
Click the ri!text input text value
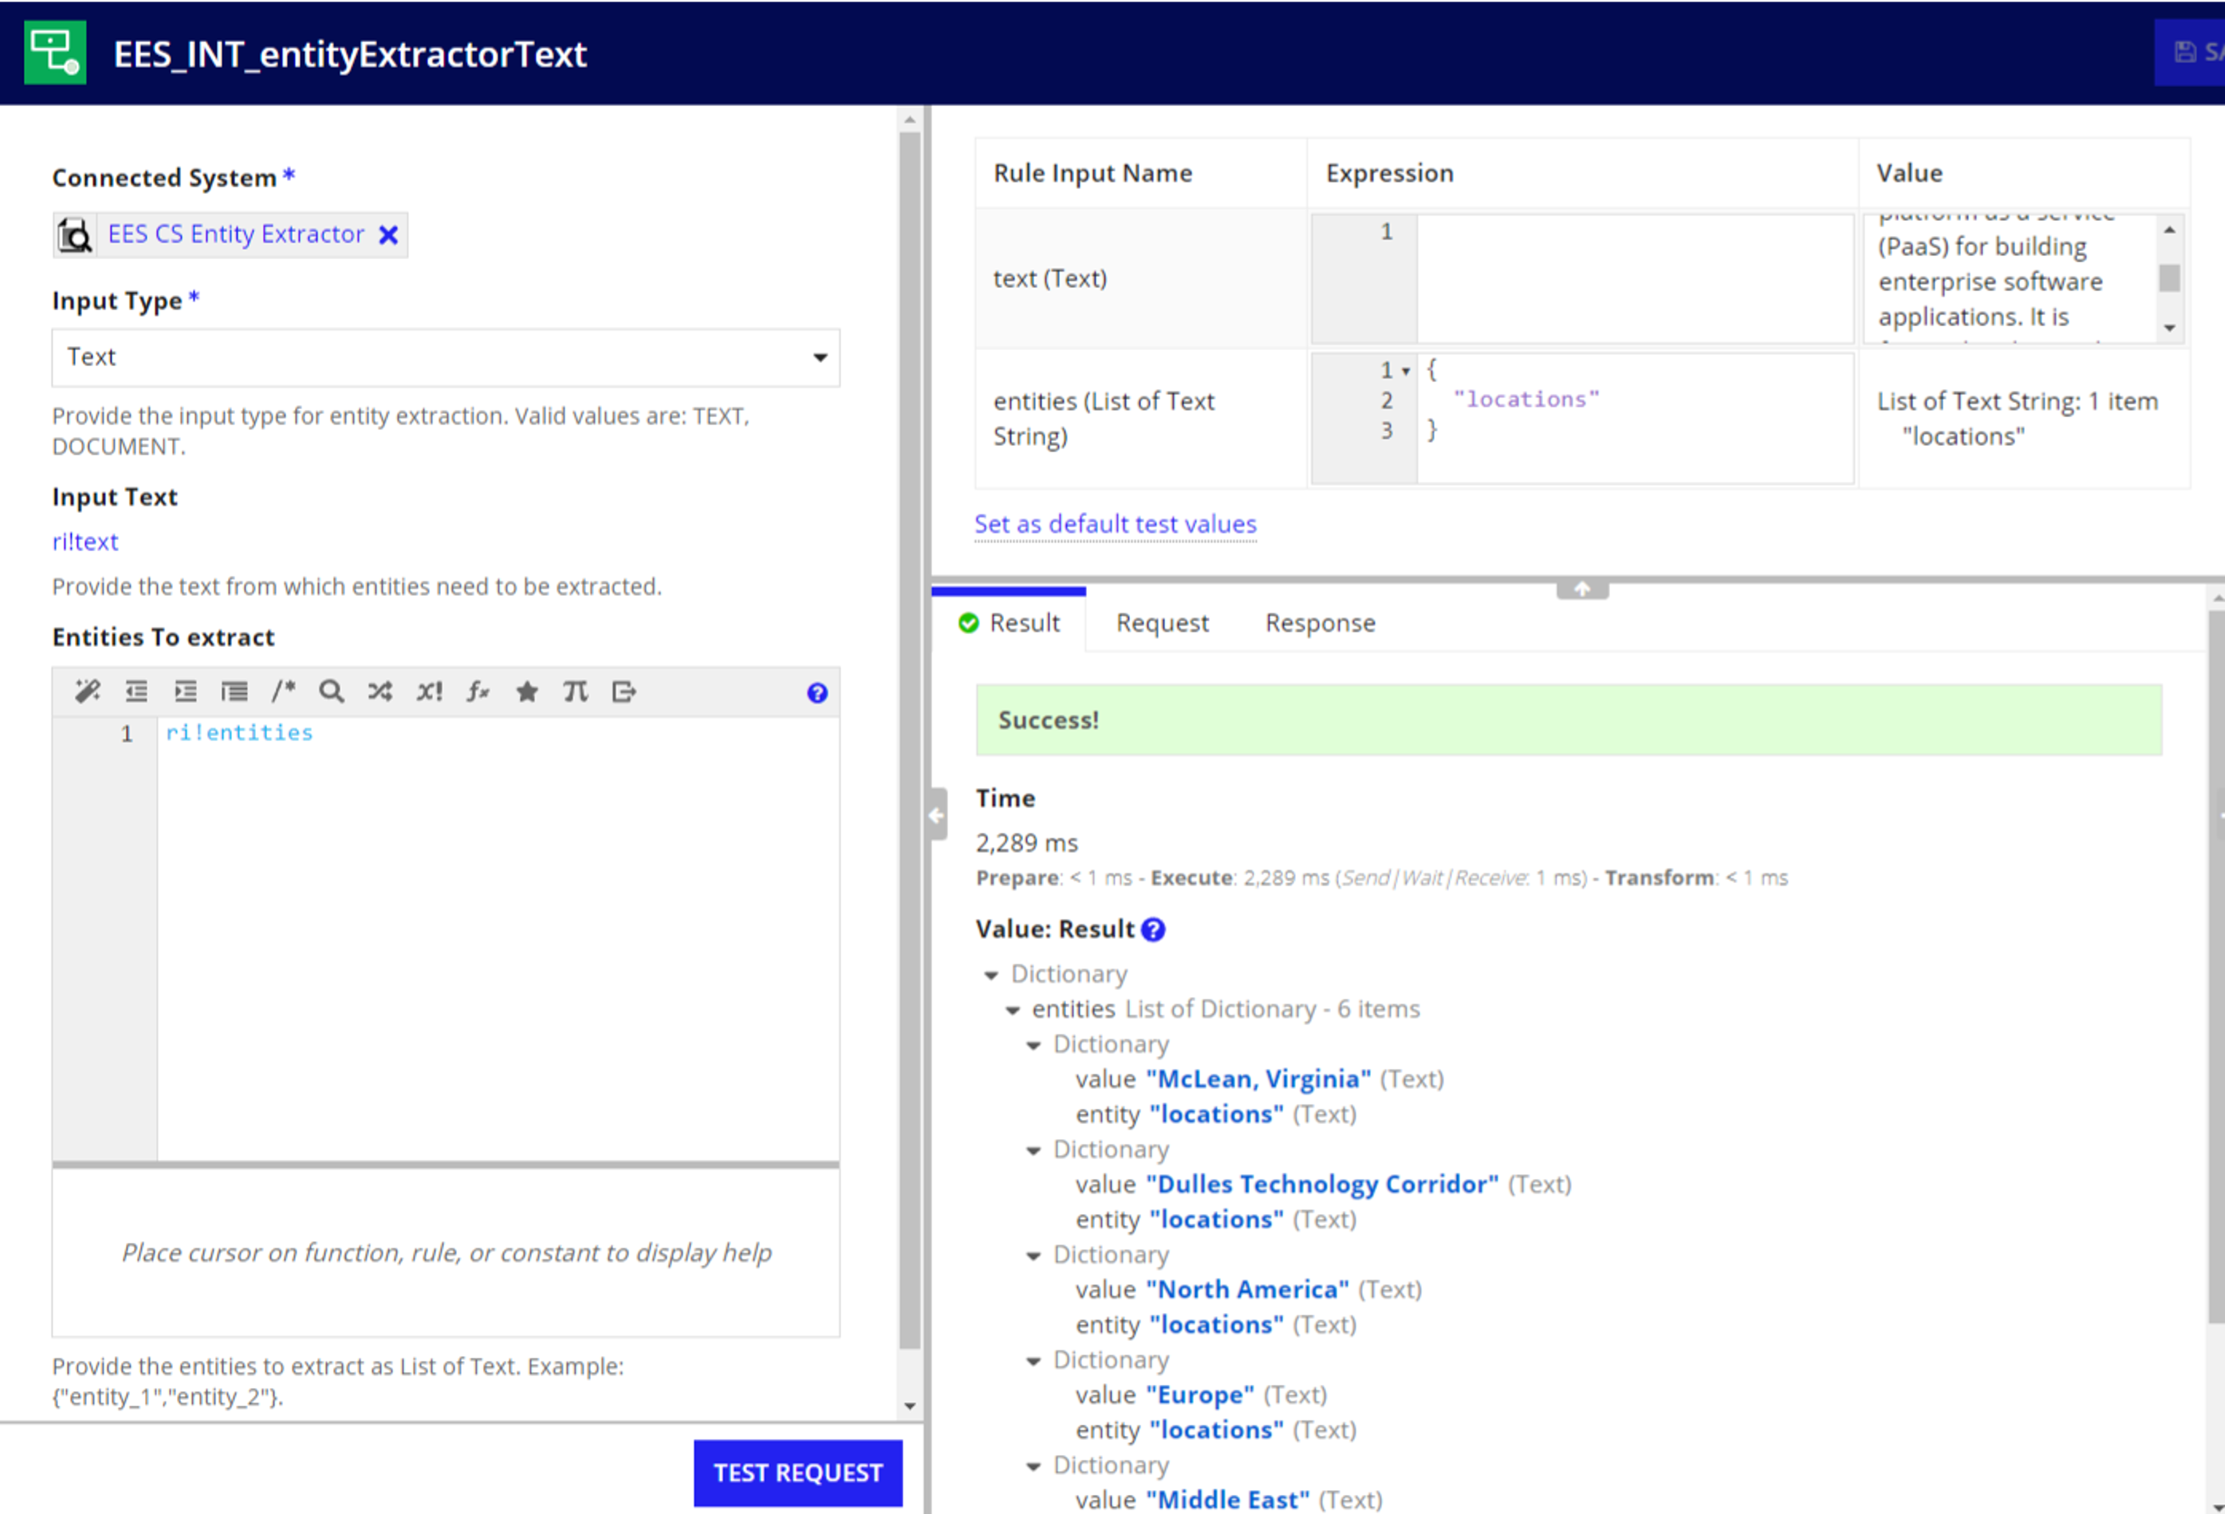click(x=85, y=542)
